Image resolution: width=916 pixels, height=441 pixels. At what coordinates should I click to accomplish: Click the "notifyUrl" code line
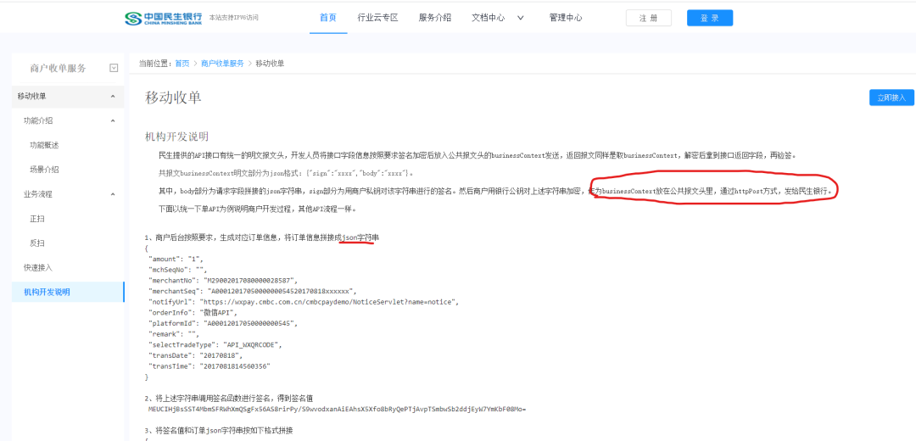coord(304,302)
